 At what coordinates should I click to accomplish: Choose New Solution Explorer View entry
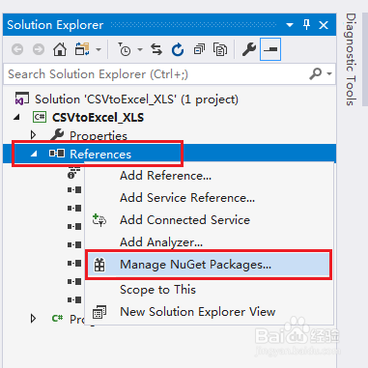[x=198, y=312]
